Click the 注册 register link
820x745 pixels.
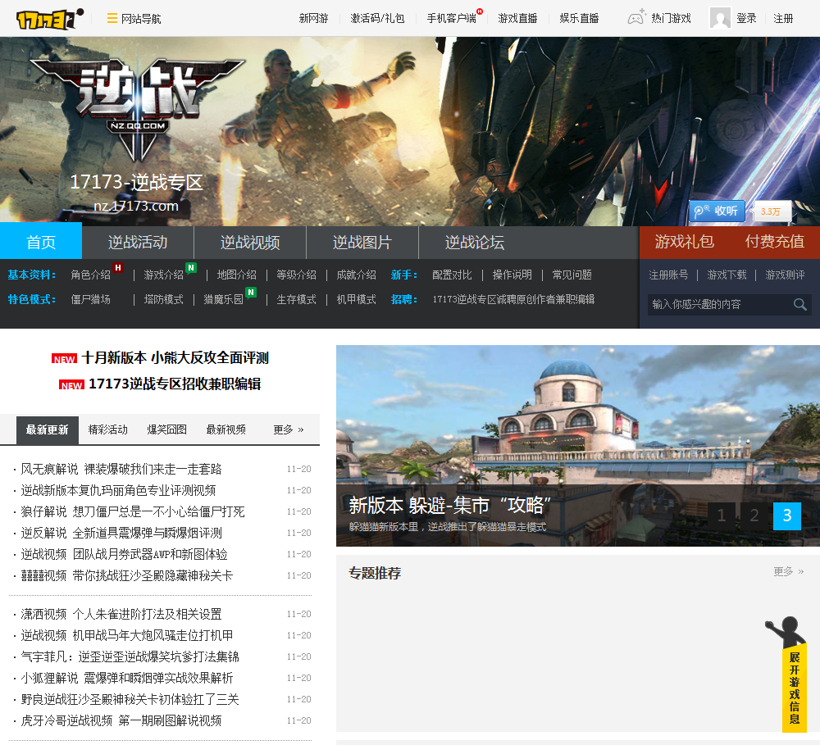click(x=783, y=18)
